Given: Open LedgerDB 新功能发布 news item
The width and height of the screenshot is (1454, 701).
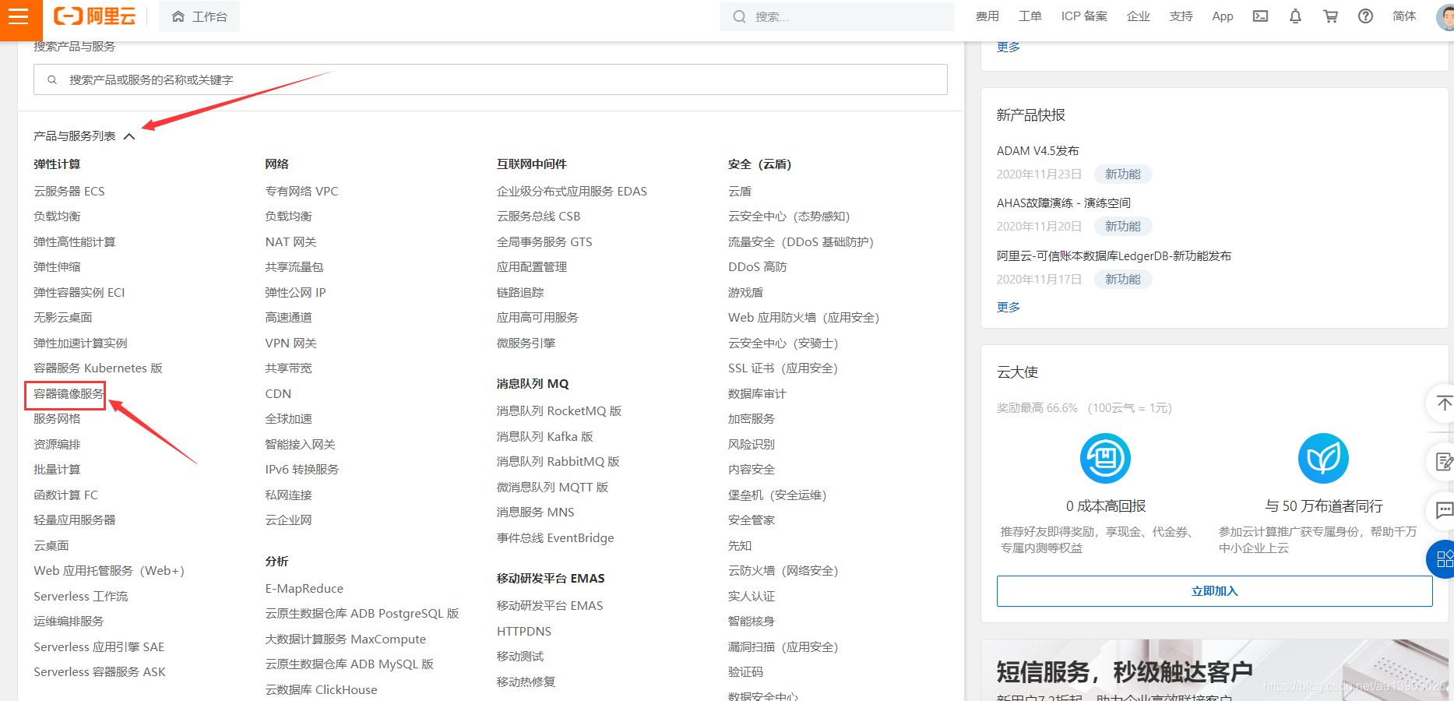Looking at the screenshot, I should (1114, 255).
